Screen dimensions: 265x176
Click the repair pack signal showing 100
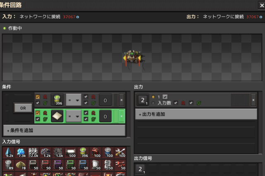point(120,152)
